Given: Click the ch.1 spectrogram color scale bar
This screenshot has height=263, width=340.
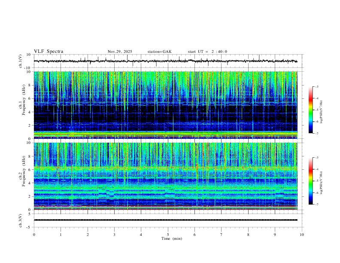Looking at the screenshot, I should pyautogui.click(x=311, y=110).
